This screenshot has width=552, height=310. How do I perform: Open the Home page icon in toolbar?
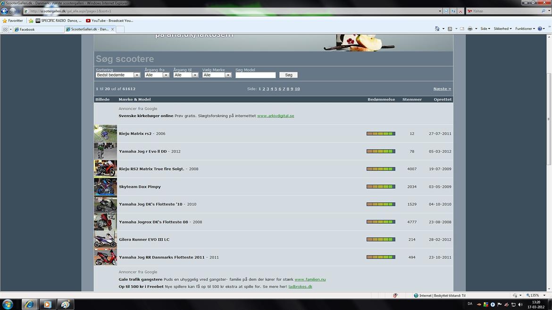point(437,29)
